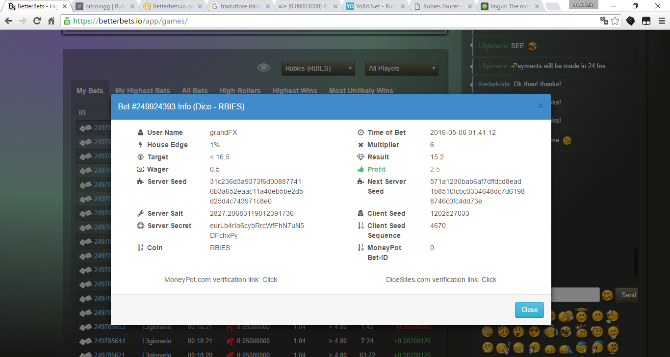Switch to the My Bets tab
The width and height of the screenshot is (670, 357).
[90, 91]
